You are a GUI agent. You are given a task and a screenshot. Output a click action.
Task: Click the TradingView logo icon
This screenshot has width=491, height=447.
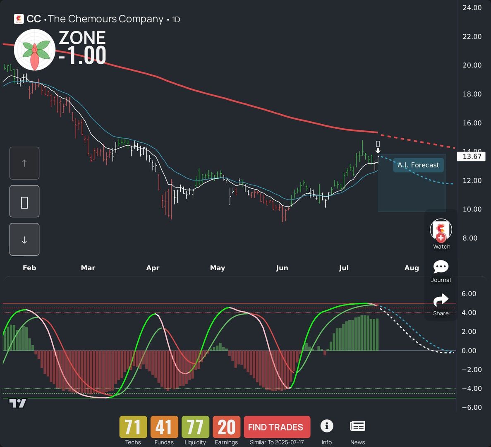point(17,404)
